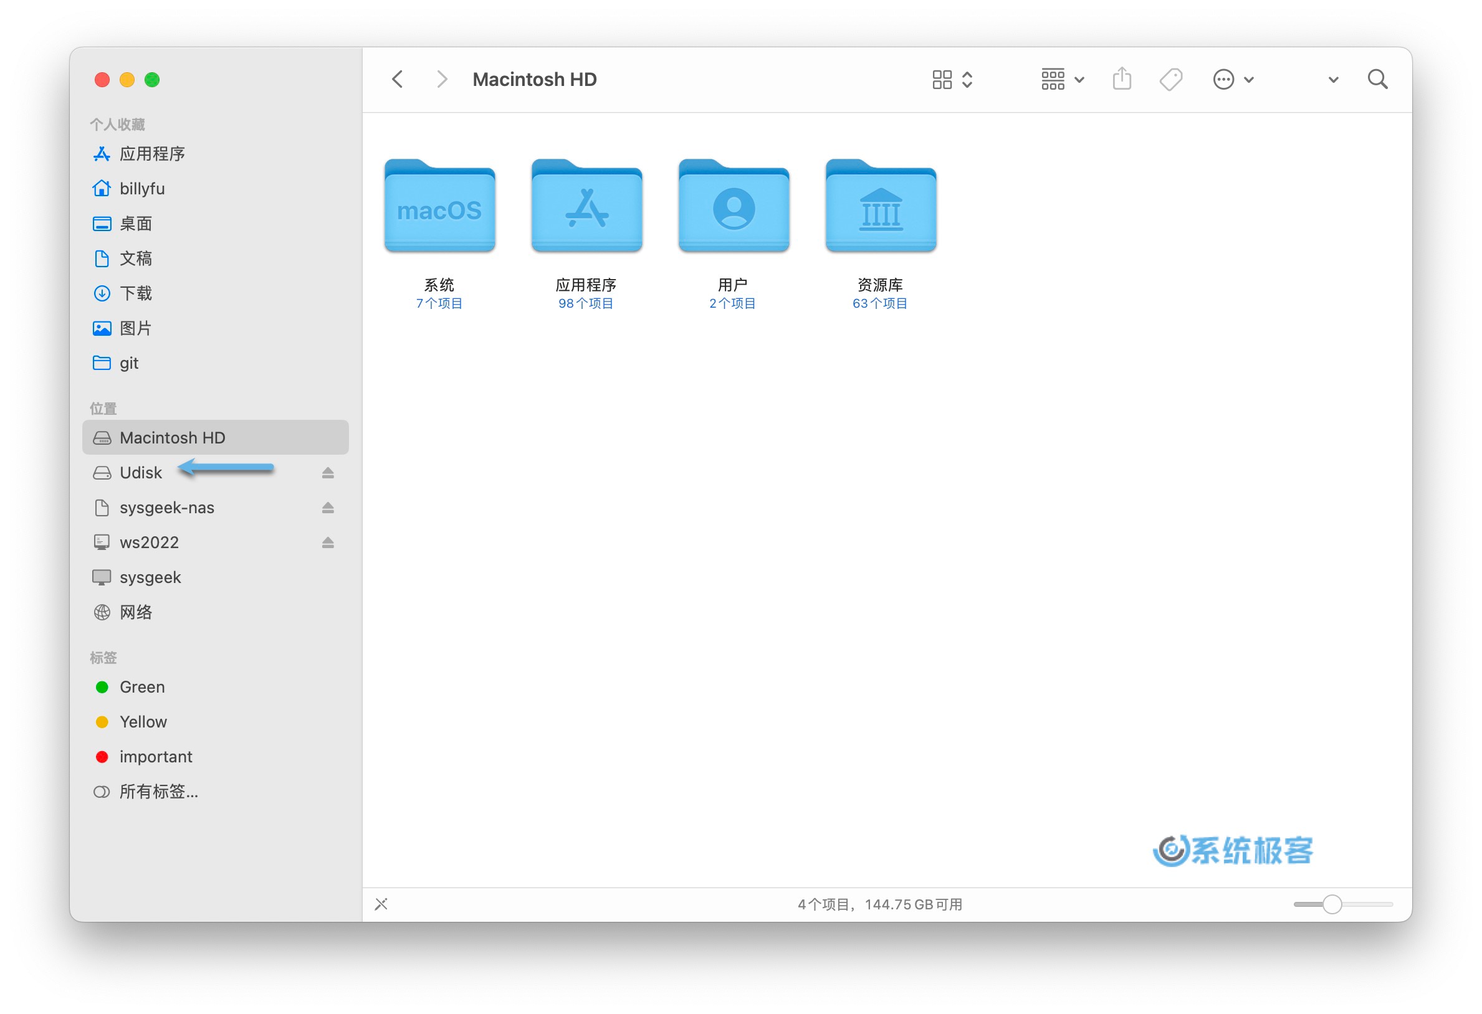Viewport: 1482px width, 1014px height.
Task: Click the status bar 144.75 GB 可用 text
Action: [913, 904]
